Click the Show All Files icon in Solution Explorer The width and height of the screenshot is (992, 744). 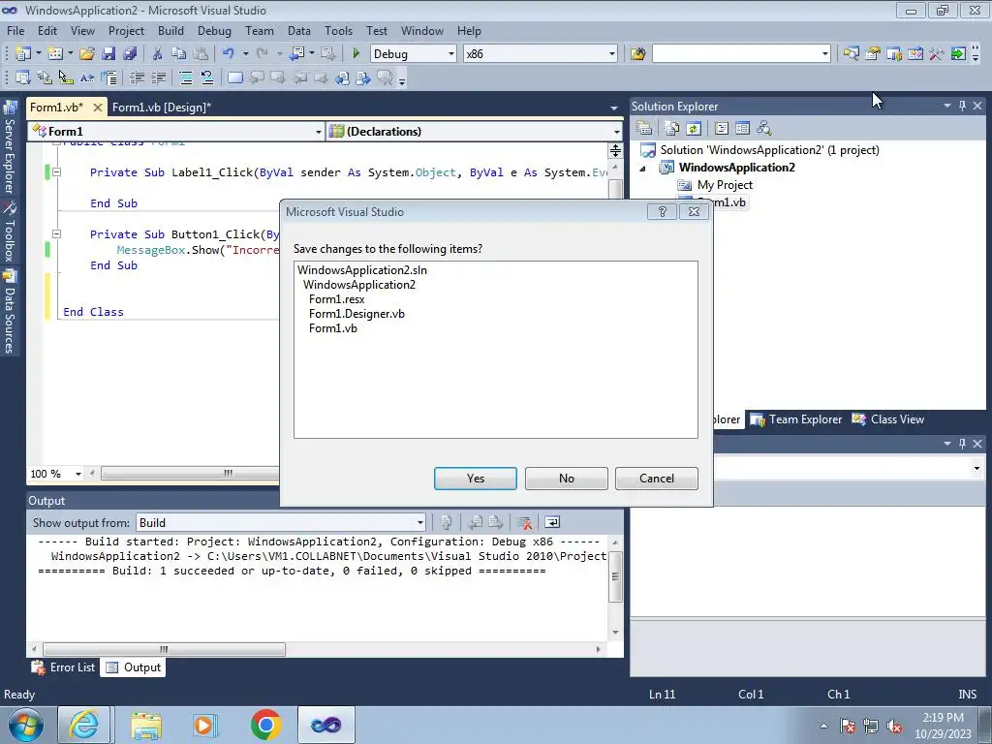[x=672, y=129]
